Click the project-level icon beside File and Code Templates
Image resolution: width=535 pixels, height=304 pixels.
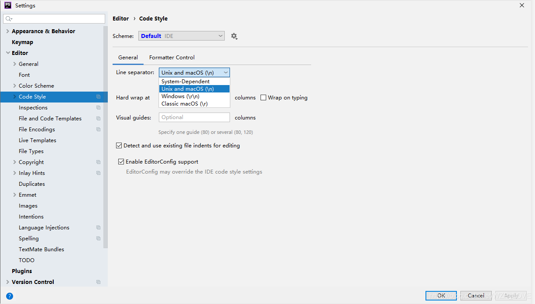pyautogui.click(x=98, y=119)
